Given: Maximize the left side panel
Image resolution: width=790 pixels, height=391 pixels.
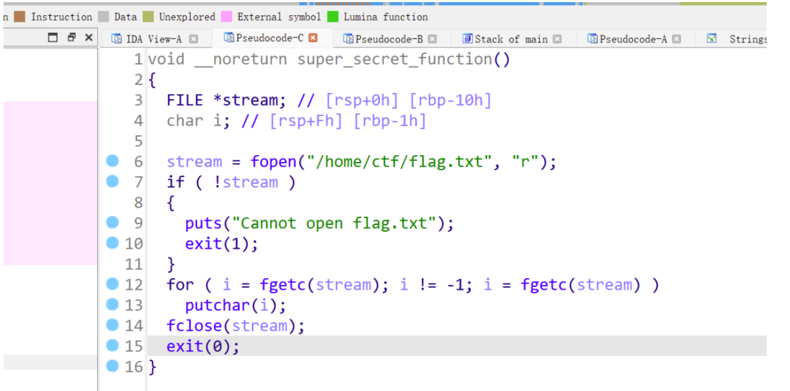Looking at the screenshot, I should pos(53,37).
